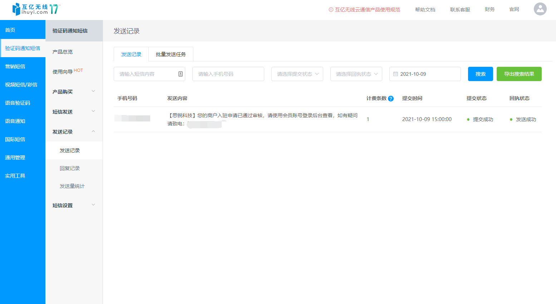The width and height of the screenshot is (556, 304).
Task: Open the user avatar profile icon
Action: coord(540,9)
